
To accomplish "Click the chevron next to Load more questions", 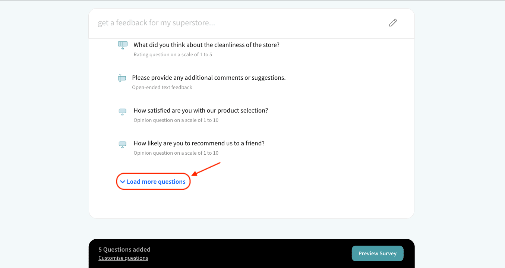I will pos(122,182).
